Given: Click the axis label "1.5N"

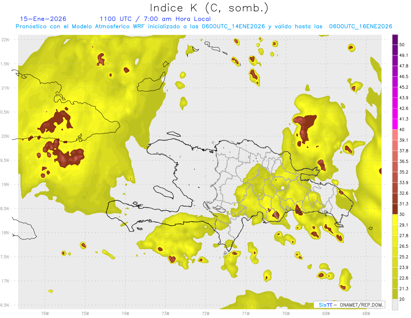Looking at the screenshot, I should (5, 64).
